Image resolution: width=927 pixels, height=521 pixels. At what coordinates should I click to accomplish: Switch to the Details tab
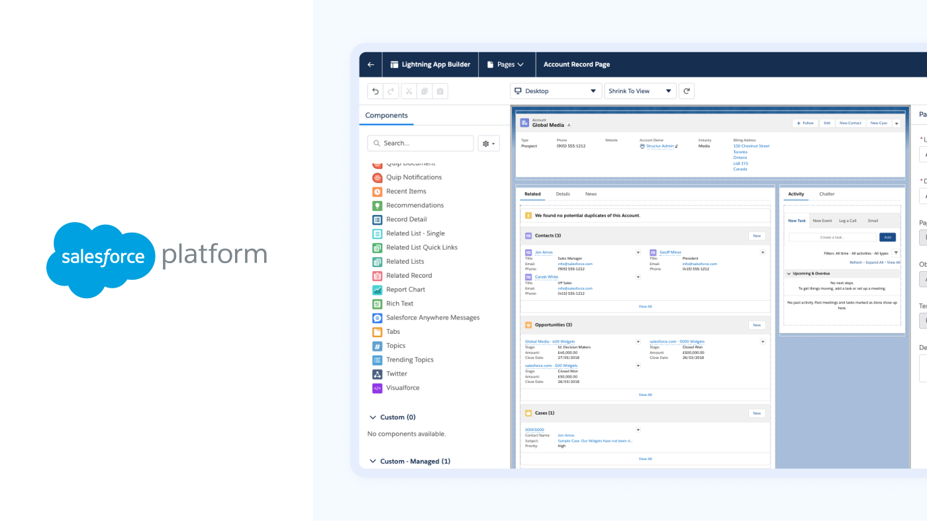[x=563, y=194]
